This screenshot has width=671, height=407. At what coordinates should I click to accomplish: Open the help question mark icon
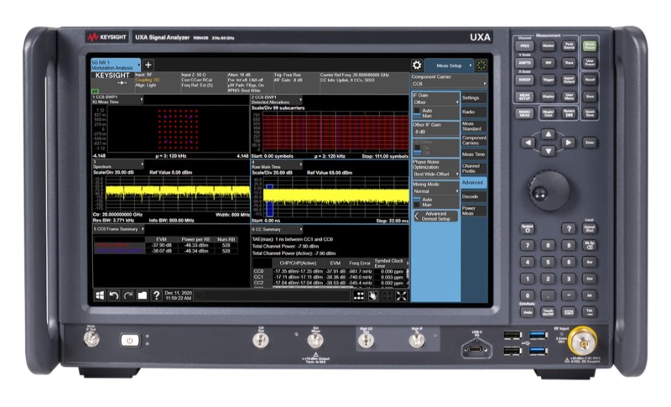point(155,295)
